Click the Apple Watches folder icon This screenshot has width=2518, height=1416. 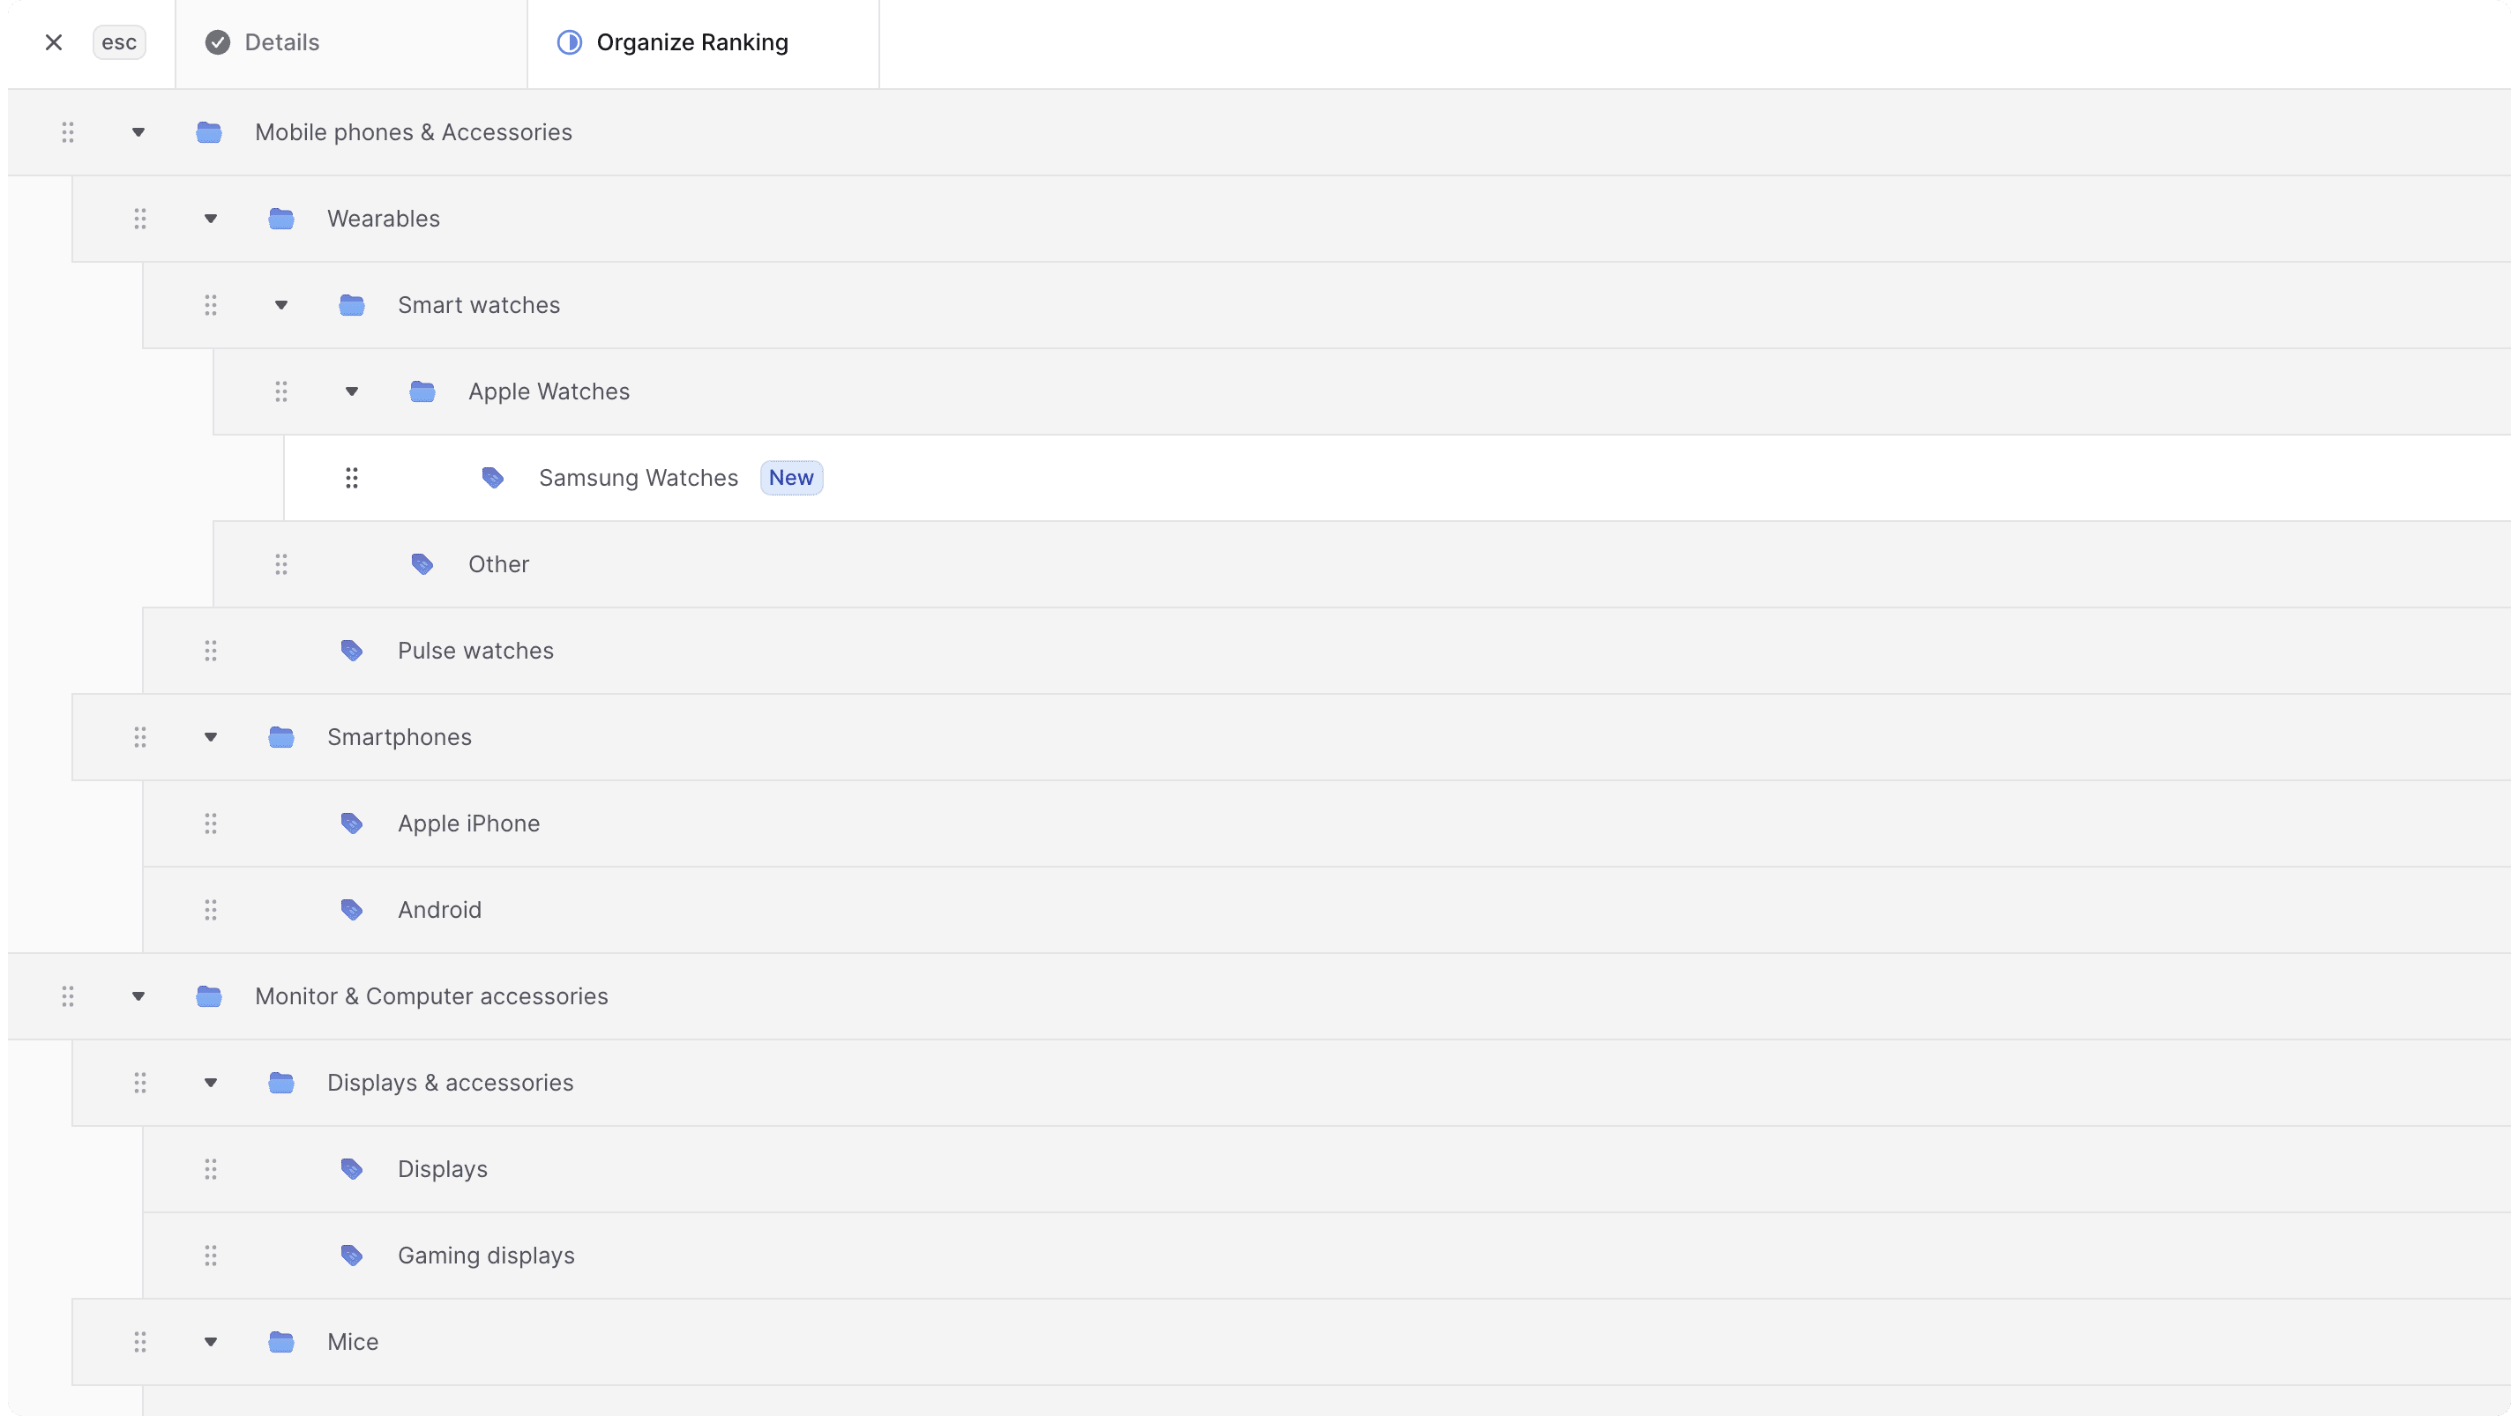422,391
